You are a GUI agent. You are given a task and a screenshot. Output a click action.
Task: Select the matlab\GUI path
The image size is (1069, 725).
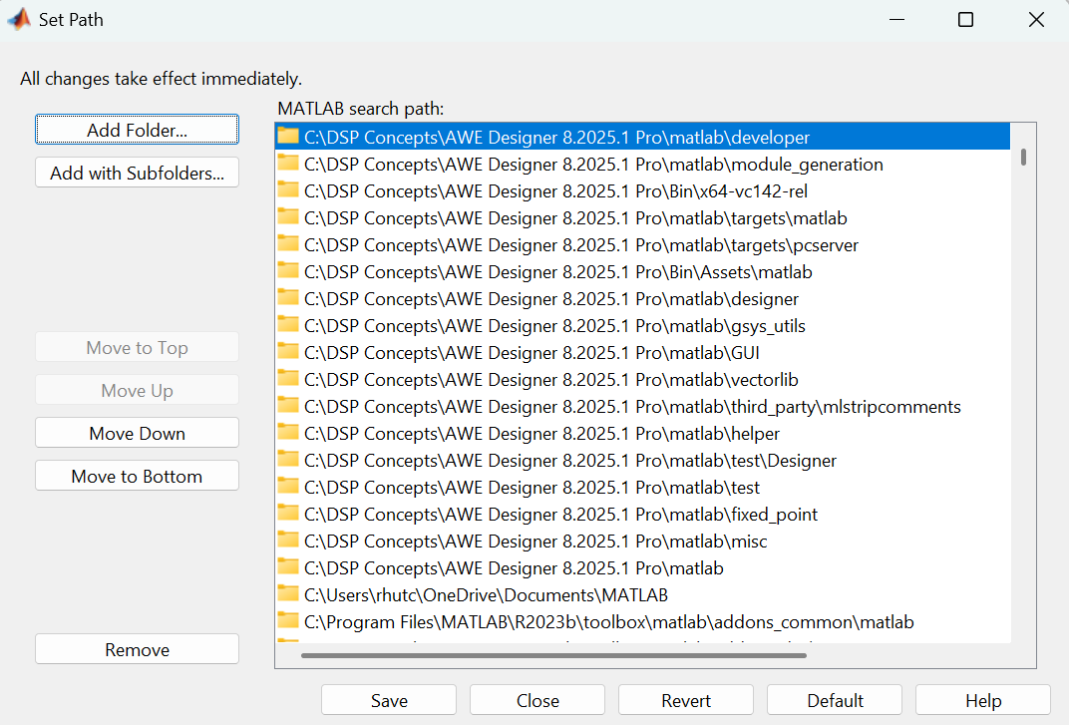point(642,353)
